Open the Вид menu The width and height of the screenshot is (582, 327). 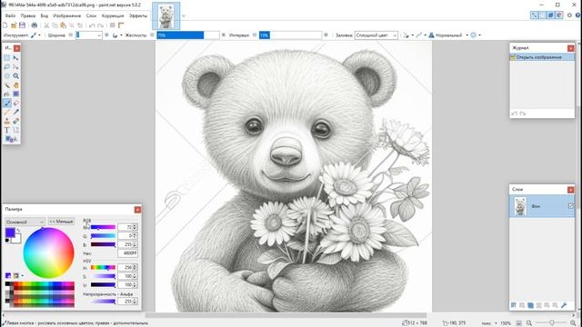pyautogui.click(x=45, y=16)
